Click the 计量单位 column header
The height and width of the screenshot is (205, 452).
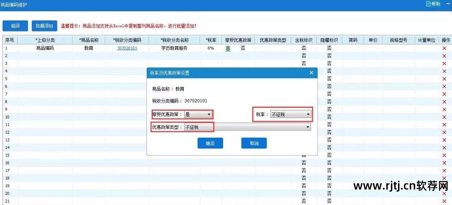point(426,40)
